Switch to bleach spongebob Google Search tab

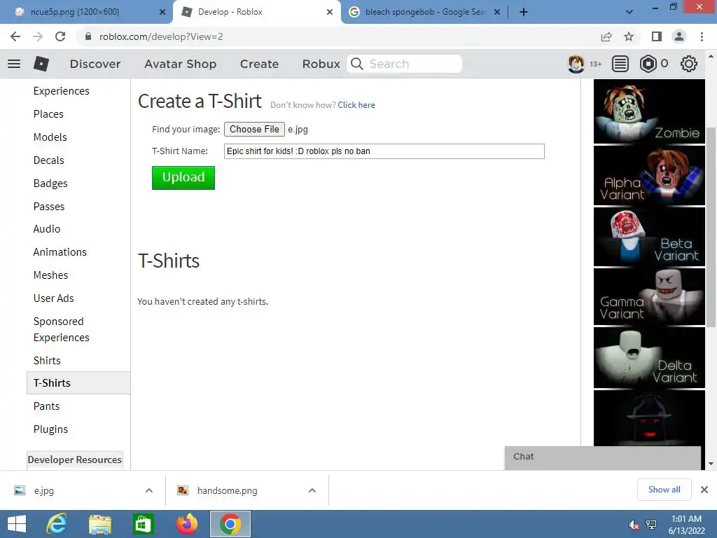[x=424, y=12]
